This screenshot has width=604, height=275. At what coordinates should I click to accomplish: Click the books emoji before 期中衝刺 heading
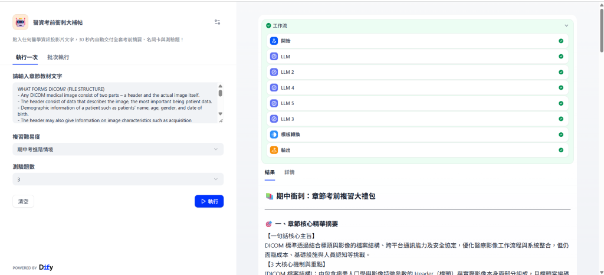(x=269, y=197)
